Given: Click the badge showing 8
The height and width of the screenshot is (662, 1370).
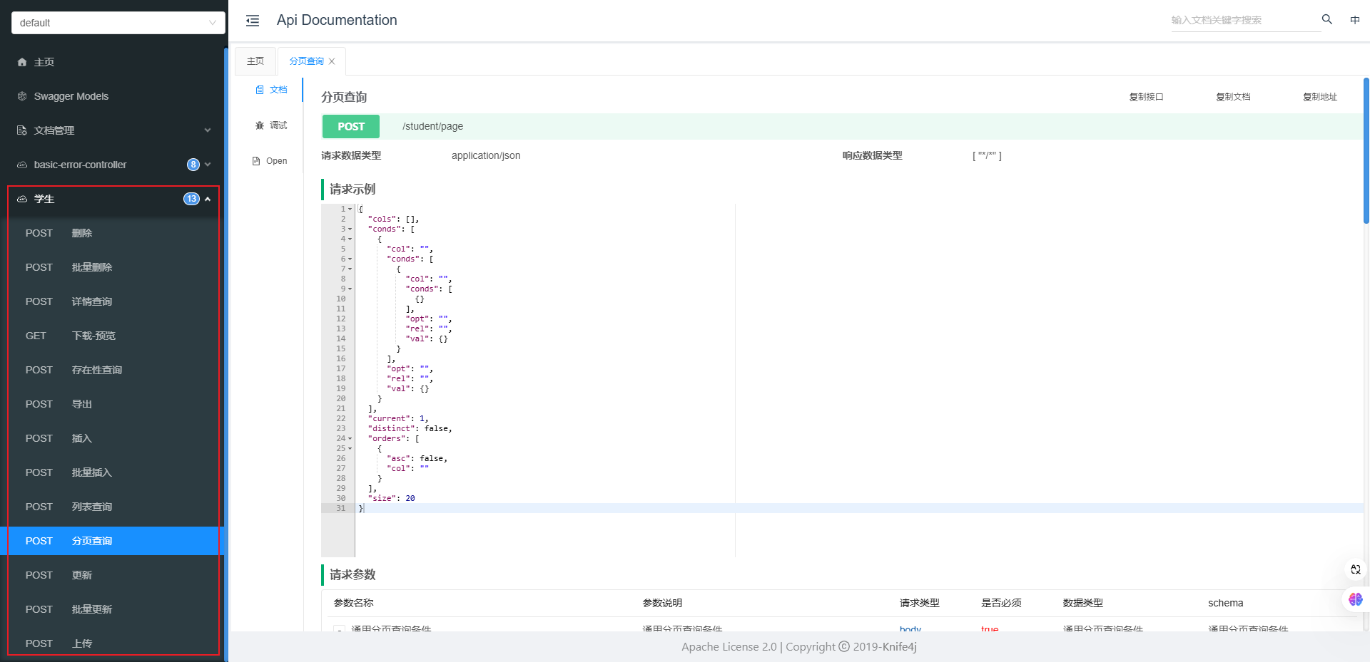Looking at the screenshot, I should [x=193, y=165].
